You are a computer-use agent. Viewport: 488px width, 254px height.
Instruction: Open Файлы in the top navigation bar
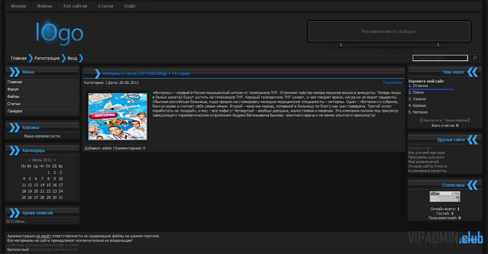click(44, 6)
